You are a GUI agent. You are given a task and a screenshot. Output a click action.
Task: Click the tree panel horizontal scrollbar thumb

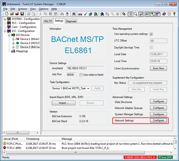pyautogui.click(x=18, y=133)
